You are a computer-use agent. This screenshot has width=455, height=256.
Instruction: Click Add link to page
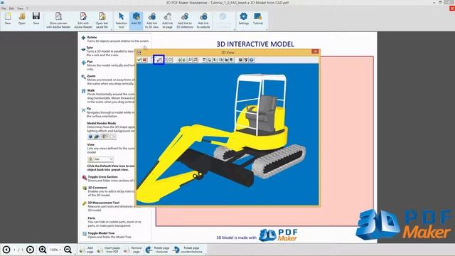[x=168, y=21]
